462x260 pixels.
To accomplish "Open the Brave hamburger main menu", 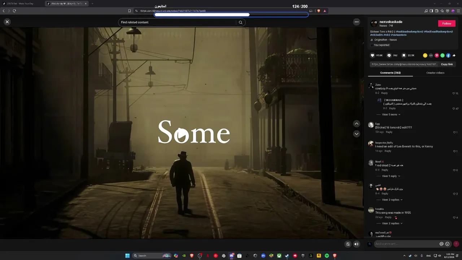I will 458,11.
